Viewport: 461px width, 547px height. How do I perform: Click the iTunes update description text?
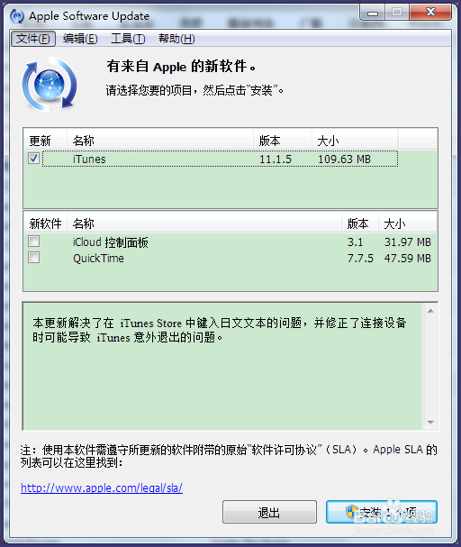click(x=220, y=330)
